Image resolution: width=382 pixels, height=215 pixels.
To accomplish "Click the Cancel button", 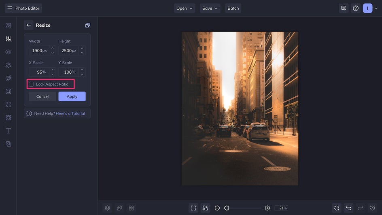I will [42, 96].
